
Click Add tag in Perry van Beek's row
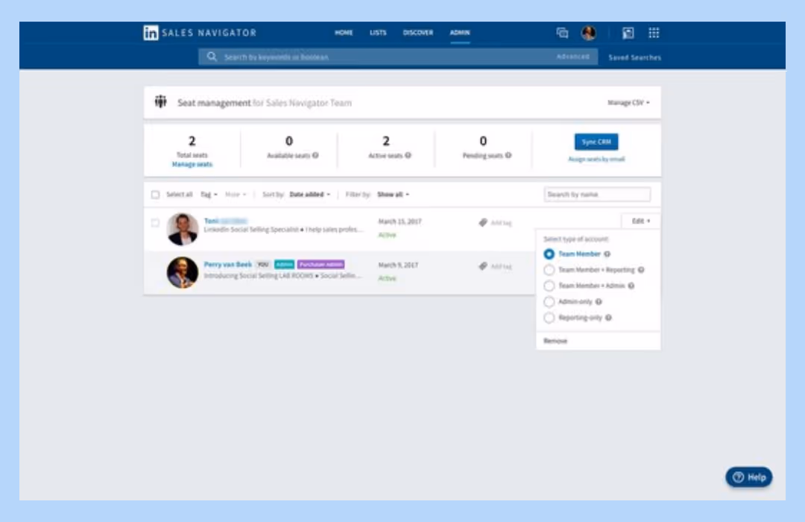pyautogui.click(x=502, y=267)
